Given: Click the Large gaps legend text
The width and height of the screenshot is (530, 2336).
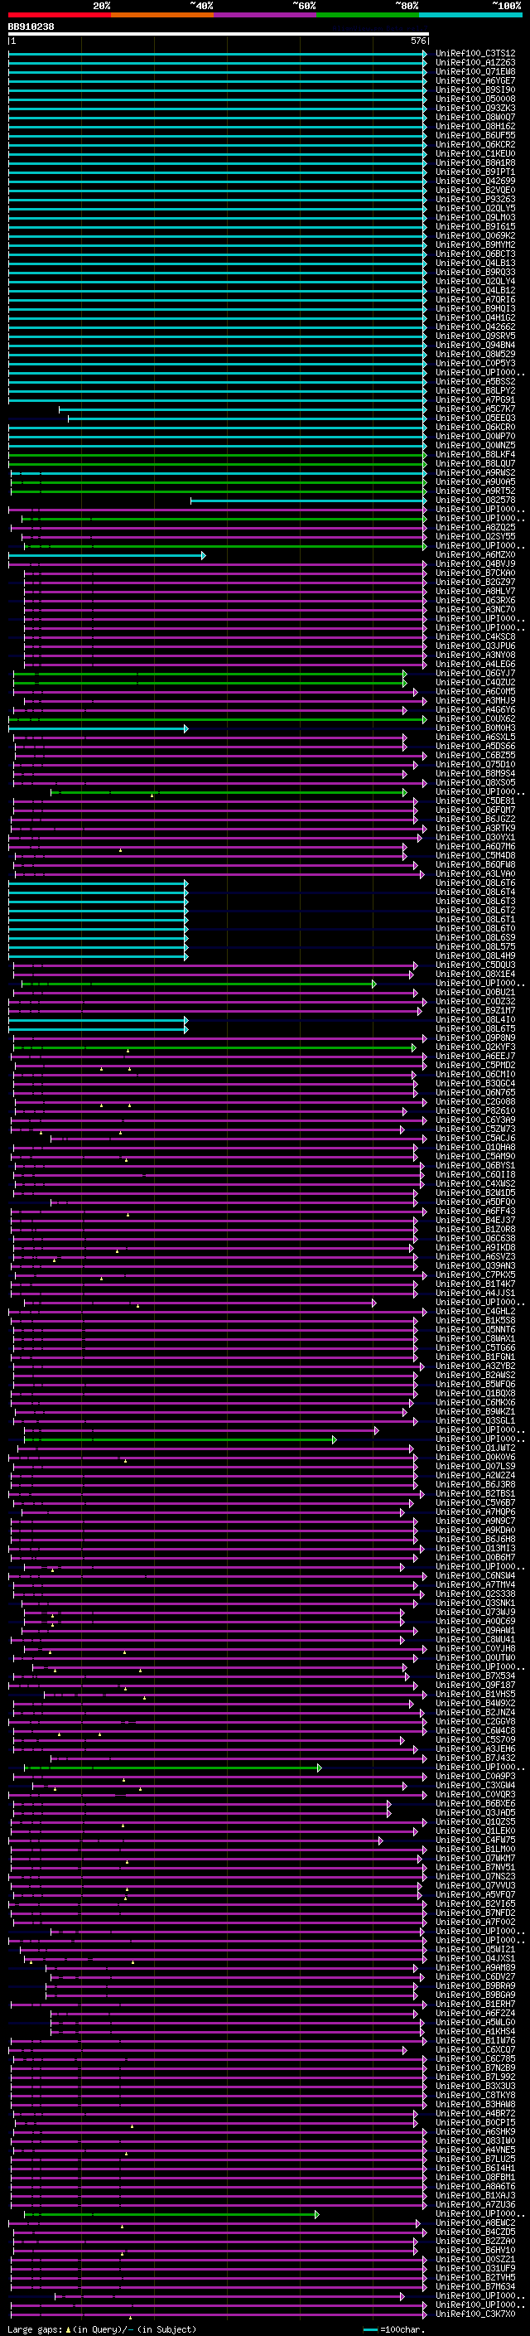Looking at the screenshot, I should point(102,2329).
